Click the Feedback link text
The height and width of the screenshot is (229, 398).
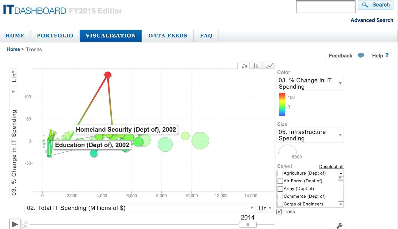(x=340, y=56)
